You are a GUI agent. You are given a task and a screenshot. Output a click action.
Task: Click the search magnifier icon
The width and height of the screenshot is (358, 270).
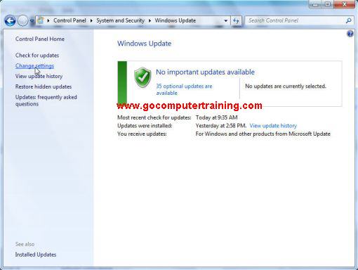(348, 20)
